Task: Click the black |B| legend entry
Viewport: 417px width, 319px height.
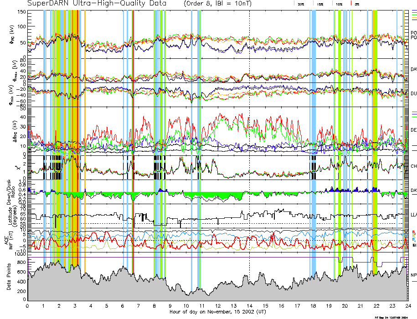Action: pos(414,245)
